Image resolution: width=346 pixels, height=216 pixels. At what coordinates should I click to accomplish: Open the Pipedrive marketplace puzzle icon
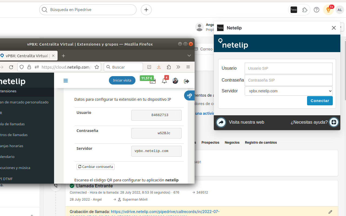[305, 10]
